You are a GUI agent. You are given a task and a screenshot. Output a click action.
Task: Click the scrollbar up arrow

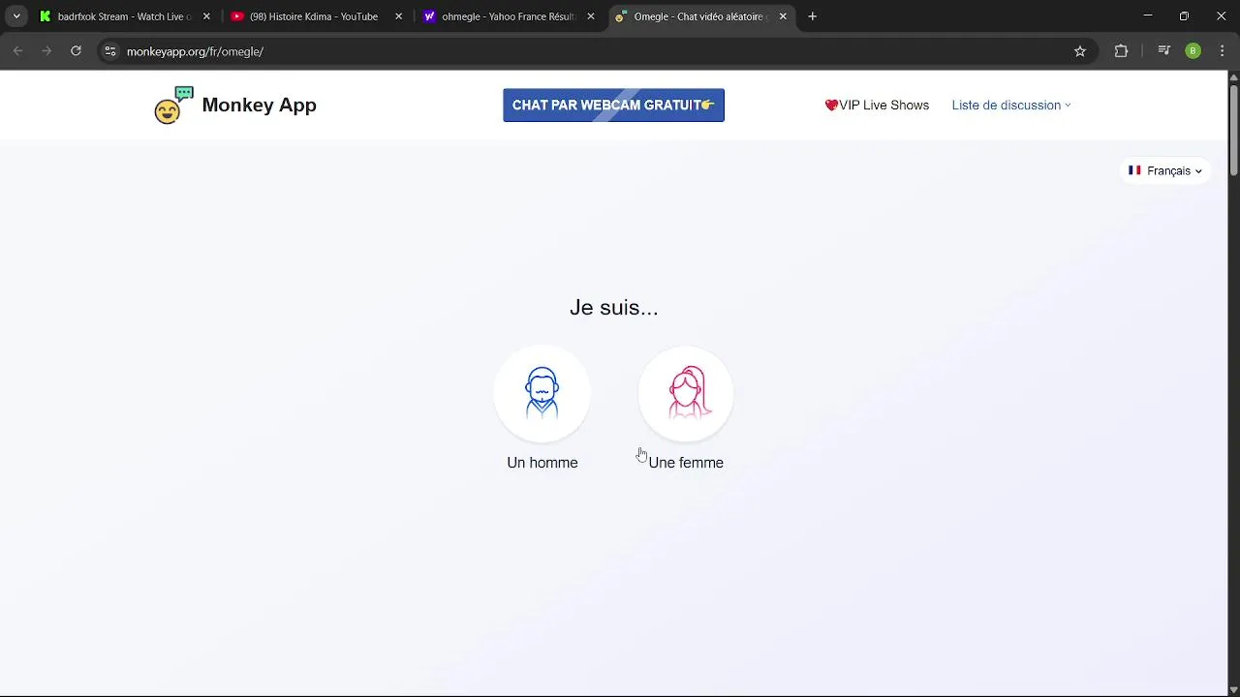pyautogui.click(x=1233, y=77)
